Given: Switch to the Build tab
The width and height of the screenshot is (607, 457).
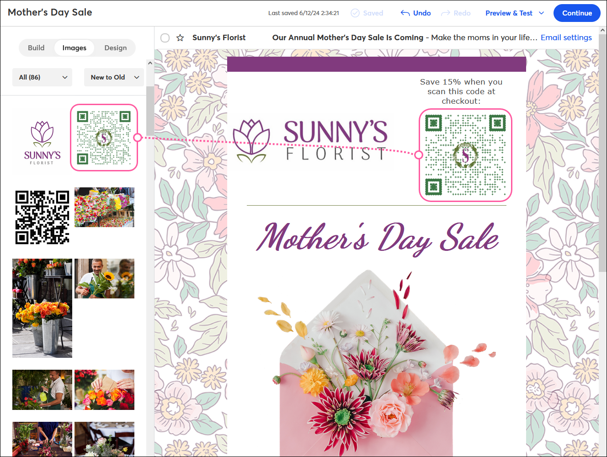Looking at the screenshot, I should click(36, 48).
